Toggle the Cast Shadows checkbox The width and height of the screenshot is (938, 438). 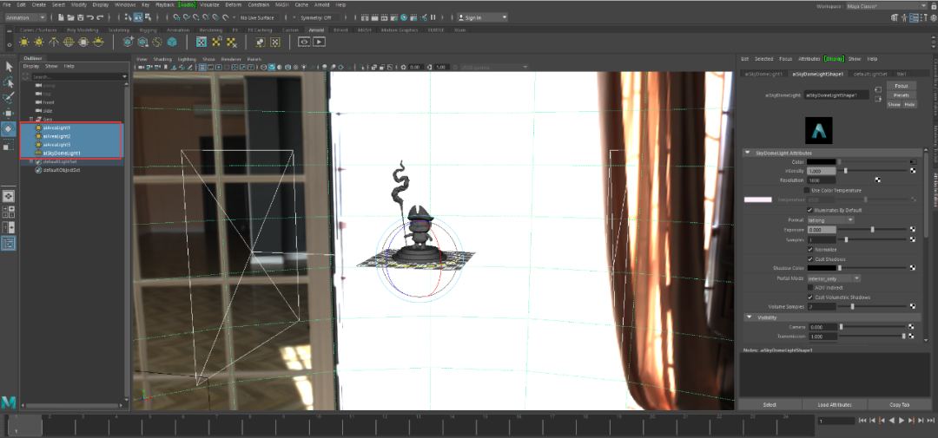[x=810, y=258]
